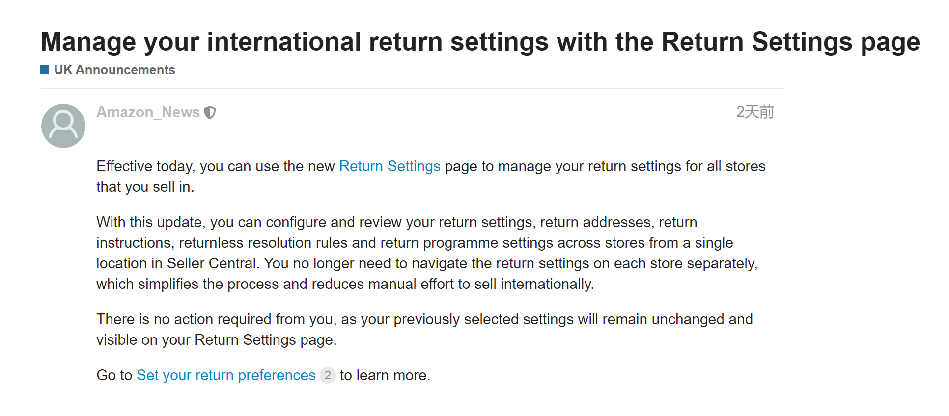Click the topic title heading
949x416 pixels.
tap(480, 42)
